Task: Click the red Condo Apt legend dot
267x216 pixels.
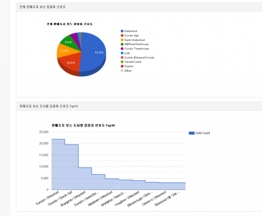Action: tap(122, 35)
